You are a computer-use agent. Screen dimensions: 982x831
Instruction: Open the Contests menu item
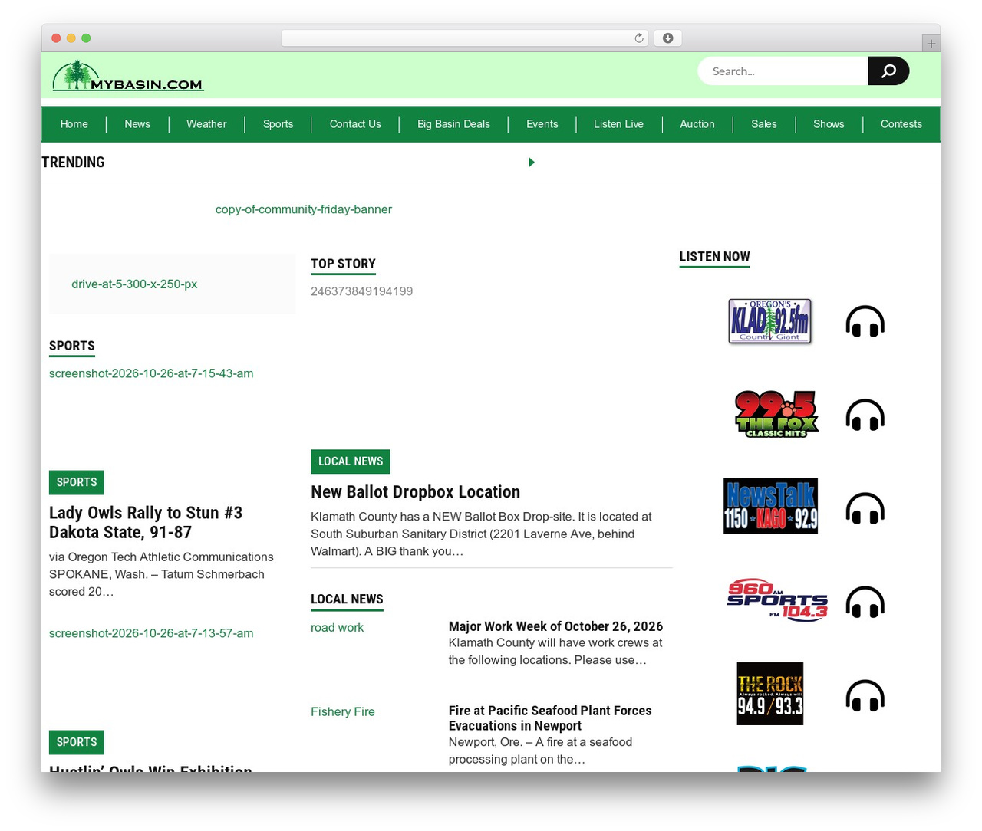pyautogui.click(x=901, y=124)
